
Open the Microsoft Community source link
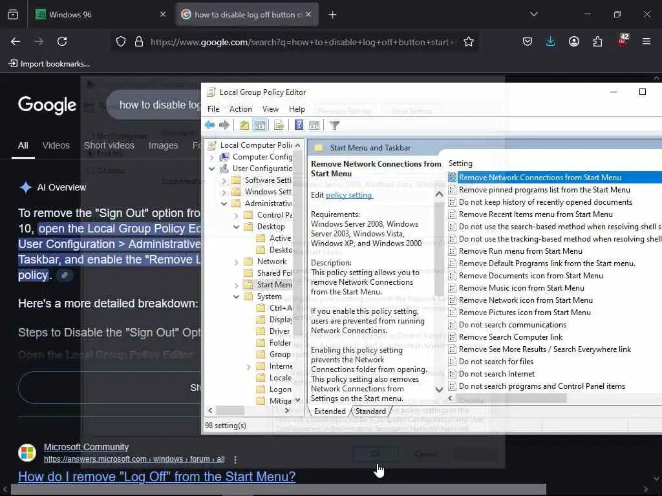pos(86,447)
